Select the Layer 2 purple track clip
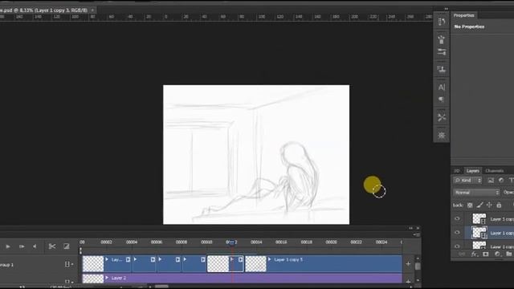Screen dimensions: 514x289 (x=242, y=279)
